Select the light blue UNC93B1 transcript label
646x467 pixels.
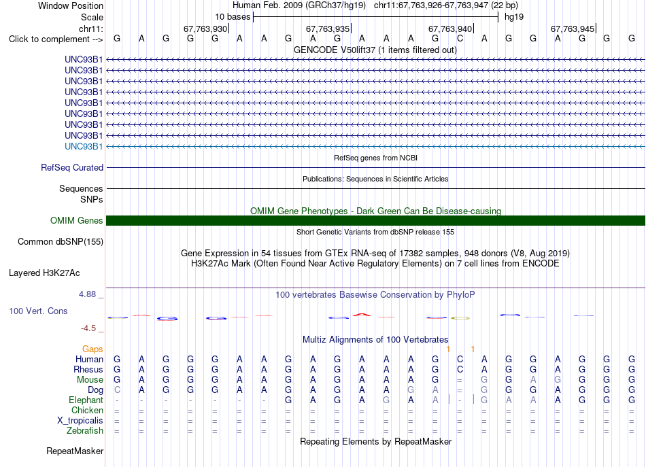84,146
